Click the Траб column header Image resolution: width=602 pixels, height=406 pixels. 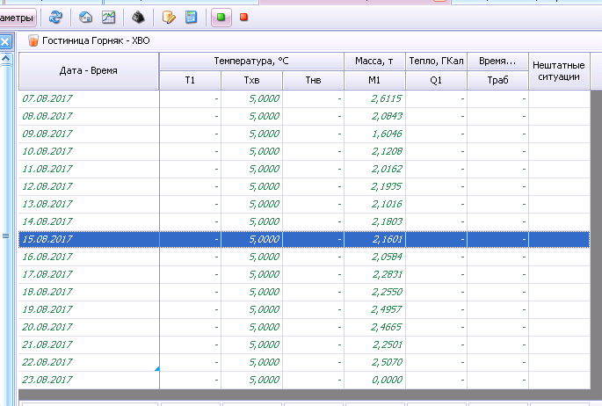[497, 80]
